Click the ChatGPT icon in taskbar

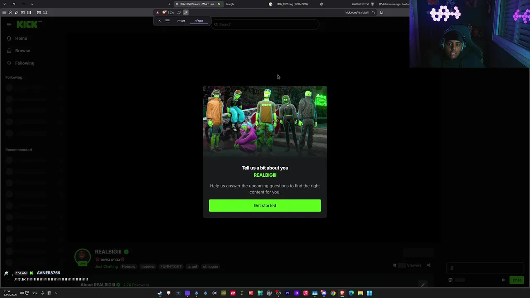click(269, 293)
